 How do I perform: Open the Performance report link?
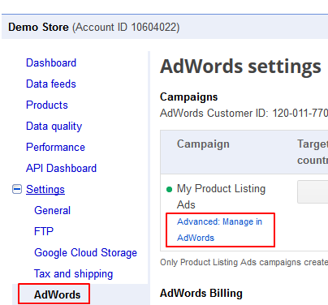coord(55,147)
